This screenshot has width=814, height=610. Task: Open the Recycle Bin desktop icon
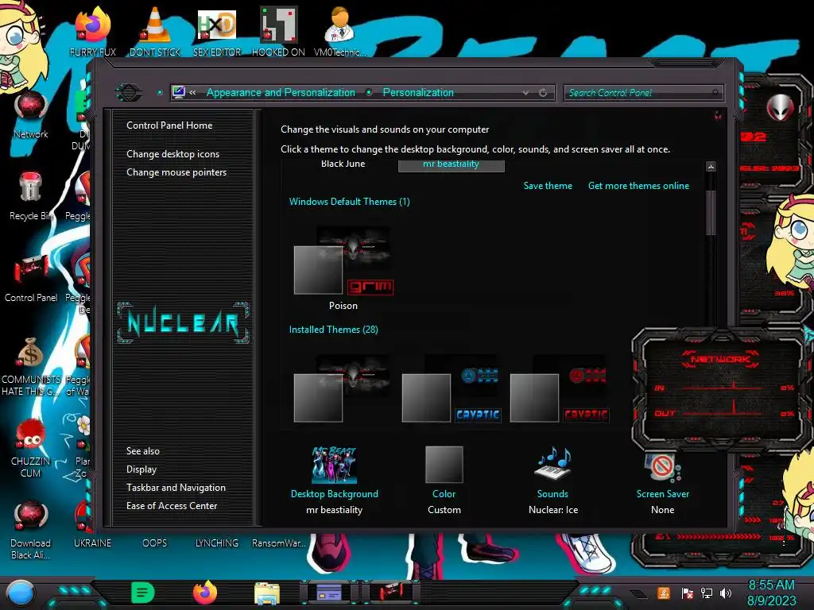tap(31, 187)
